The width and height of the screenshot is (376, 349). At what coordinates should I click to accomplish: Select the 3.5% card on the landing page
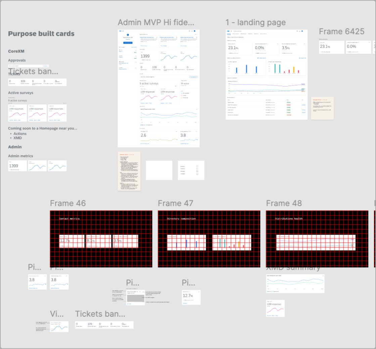coord(293,48)
